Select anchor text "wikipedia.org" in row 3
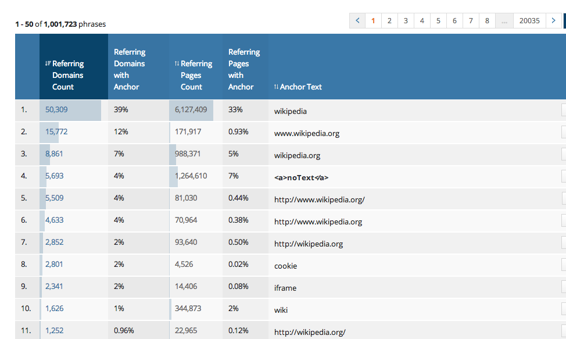566x339 pixels. coord(297,155)
